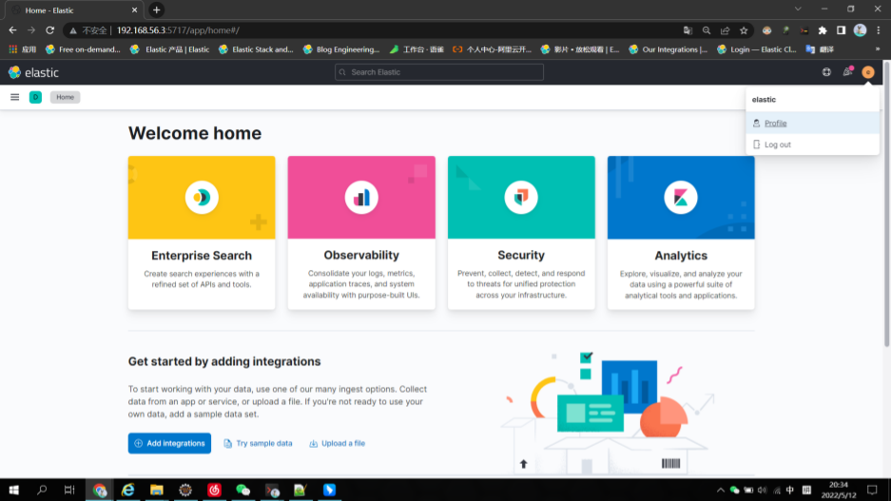Click the elastic user avatar icon
Screen dimensions: 891x501
(867, 72)
